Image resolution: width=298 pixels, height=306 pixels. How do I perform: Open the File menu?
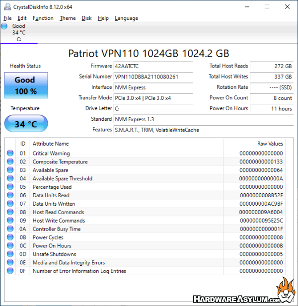coord(7,18)
